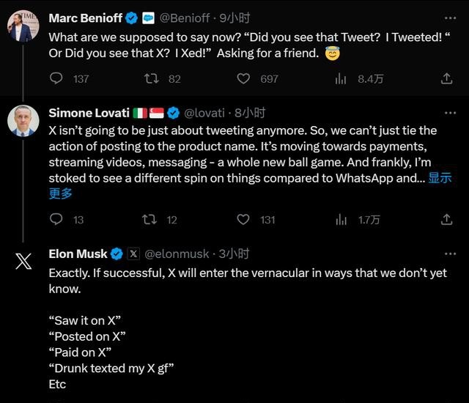Like Marc Benioff's tweet
Screen dimensions: 469x403
[245, 78]
